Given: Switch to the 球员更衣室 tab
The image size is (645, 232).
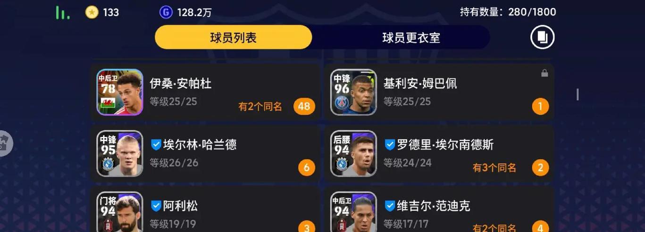Looking at the screenshot, I should point(411,38).
